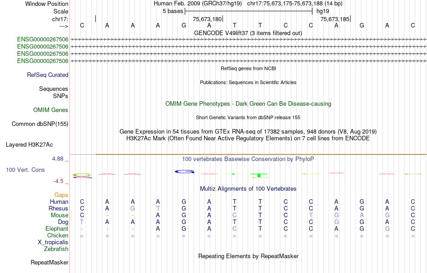
Task: Click the SNPs track label
Action: (61, 96)
